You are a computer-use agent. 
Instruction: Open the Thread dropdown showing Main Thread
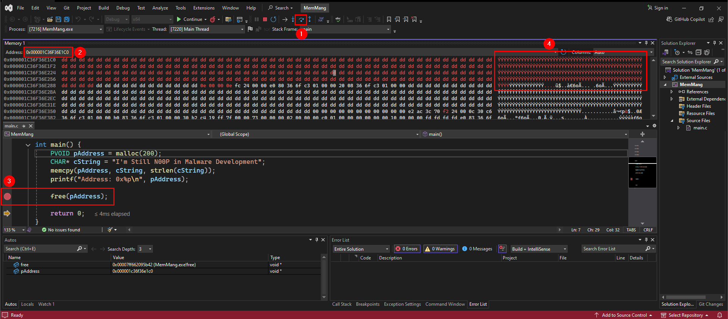207,29
